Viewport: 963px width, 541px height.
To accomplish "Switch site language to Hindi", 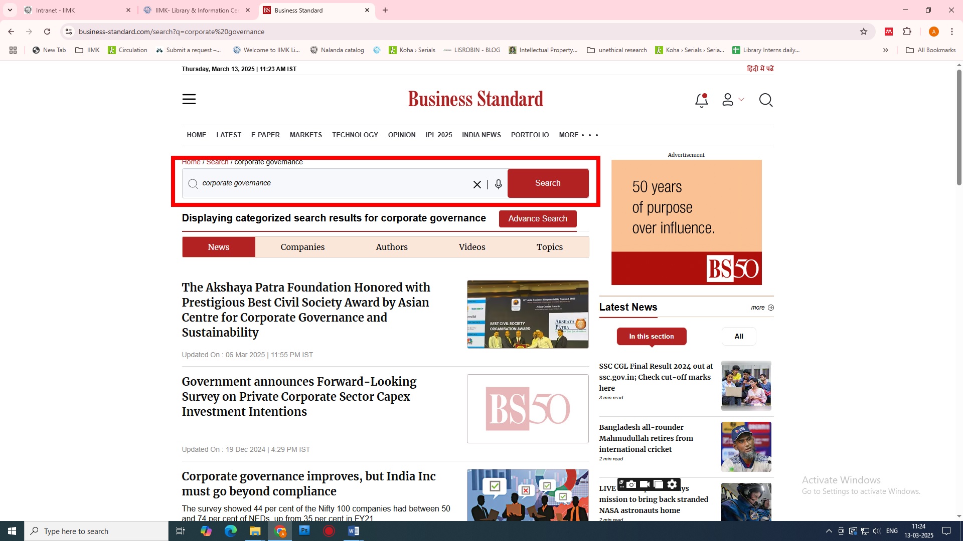I will coord(760,69).
